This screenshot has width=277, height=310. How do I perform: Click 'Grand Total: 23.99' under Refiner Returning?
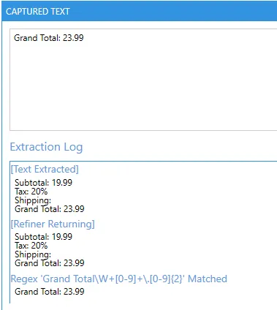(50, 263)
